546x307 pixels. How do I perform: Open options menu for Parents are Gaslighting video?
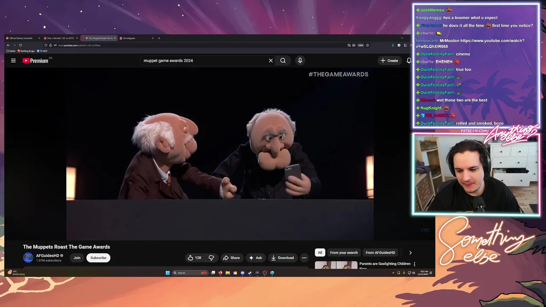point(414,264)
